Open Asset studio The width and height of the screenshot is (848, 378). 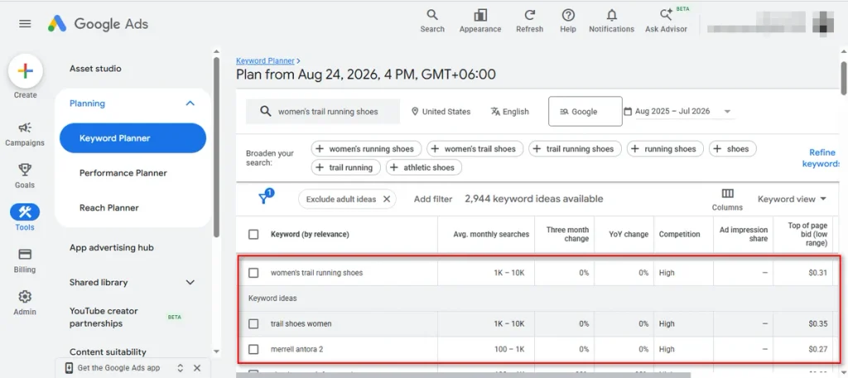point(96,69)
